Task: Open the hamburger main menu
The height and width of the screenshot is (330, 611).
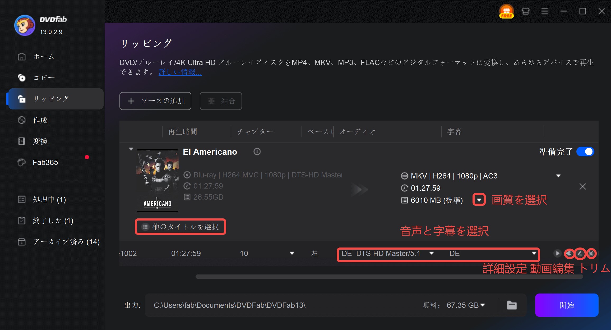Action: pyautogui.click(x=544, y=11)
